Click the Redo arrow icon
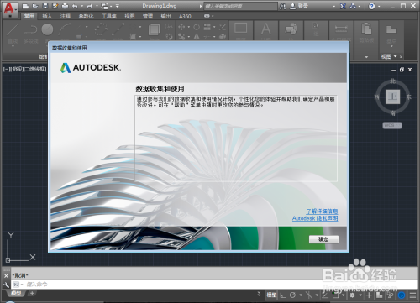Image resolution: width=420 pixels, height=303 pixels. 90,6
